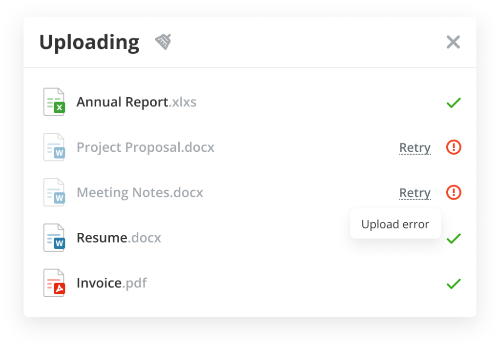
Task: Retry uploading Meeting Notes.docx
Action: point(415,193)
